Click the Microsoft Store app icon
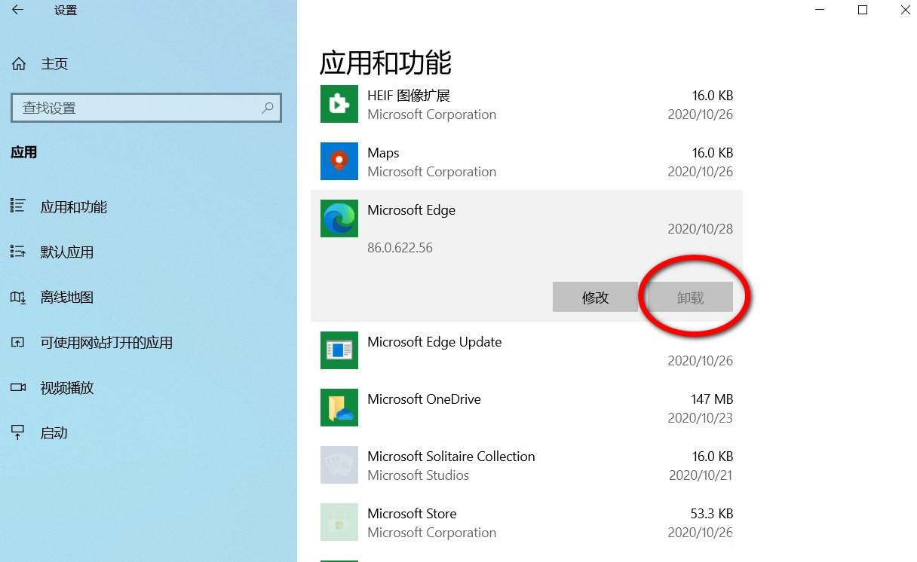This screenshot has height=562, width=917. click(x=339, y=522)
